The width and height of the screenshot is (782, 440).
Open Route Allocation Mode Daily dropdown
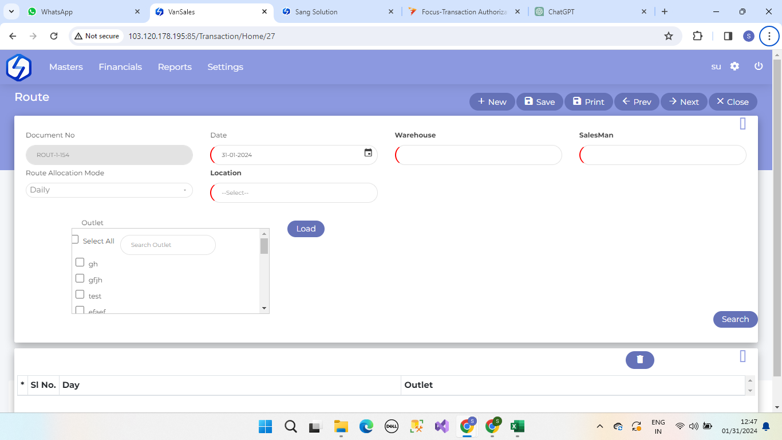coord(109,190)
